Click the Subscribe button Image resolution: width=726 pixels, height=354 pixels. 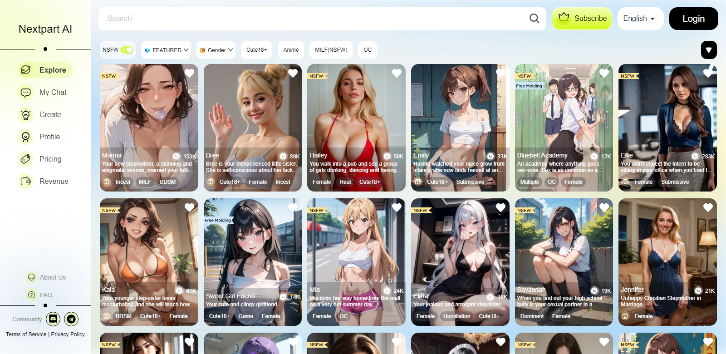(x=582, y=19)
